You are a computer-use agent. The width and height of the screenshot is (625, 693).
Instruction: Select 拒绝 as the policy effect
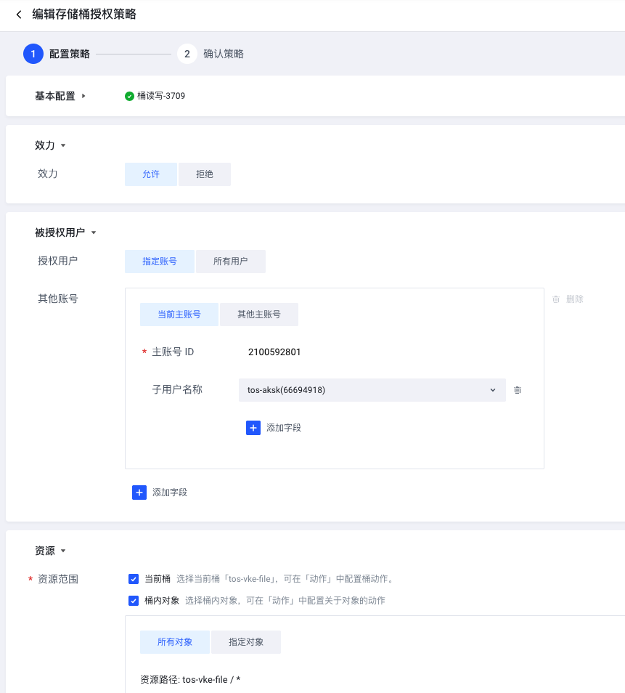[x=205, y=174]
